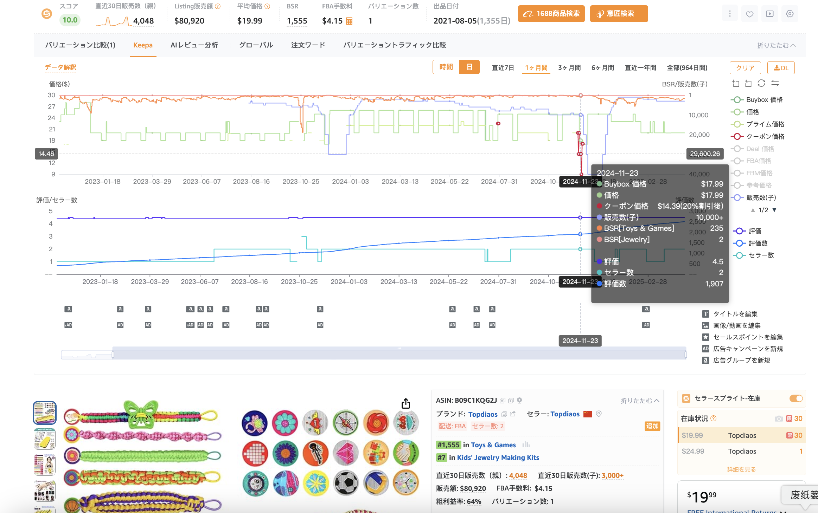Toggle クーポン価格 legend series
This screenshot has height=513, width=818.
[x=758, y=137]
